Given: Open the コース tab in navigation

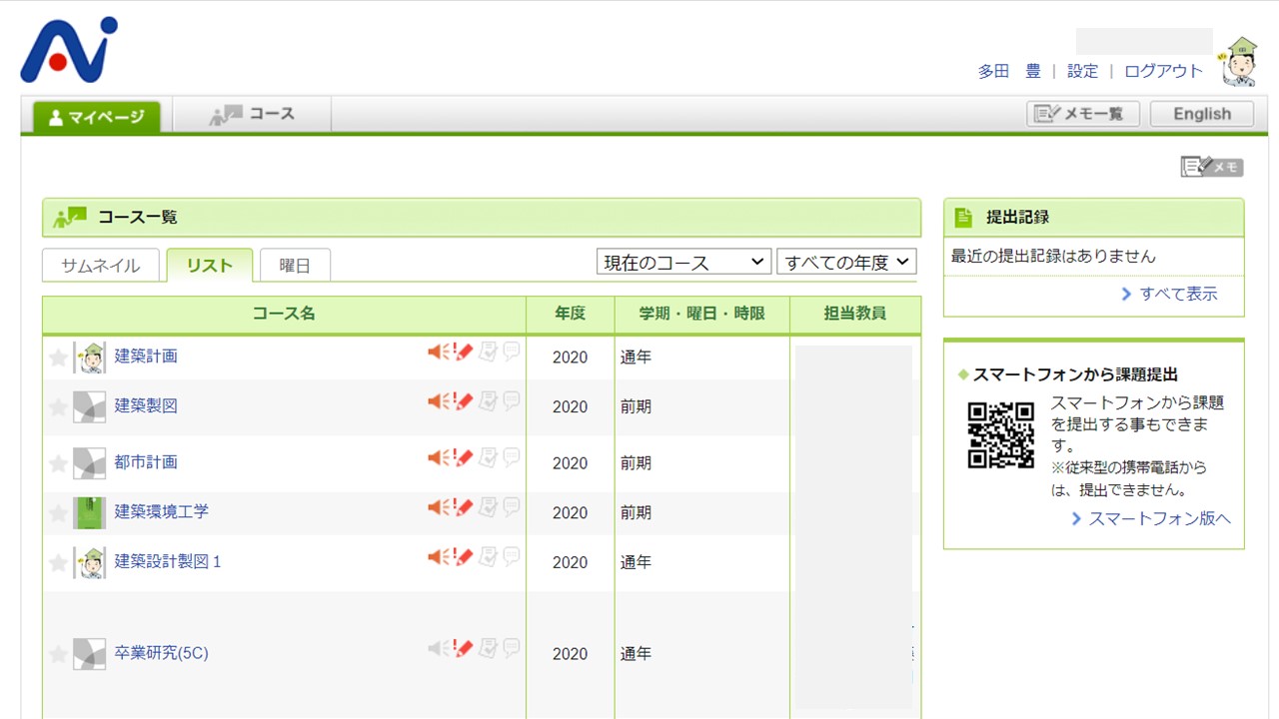Looking at the screenshot, I should coord(253,115).
